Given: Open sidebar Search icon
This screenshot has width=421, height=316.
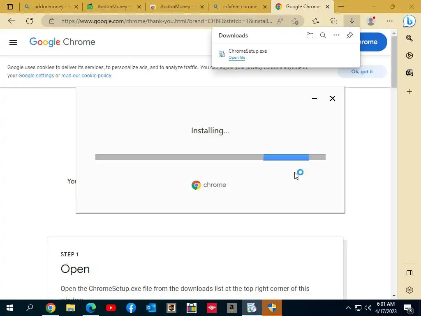Looking at the screenshot, I should (409, 38).
